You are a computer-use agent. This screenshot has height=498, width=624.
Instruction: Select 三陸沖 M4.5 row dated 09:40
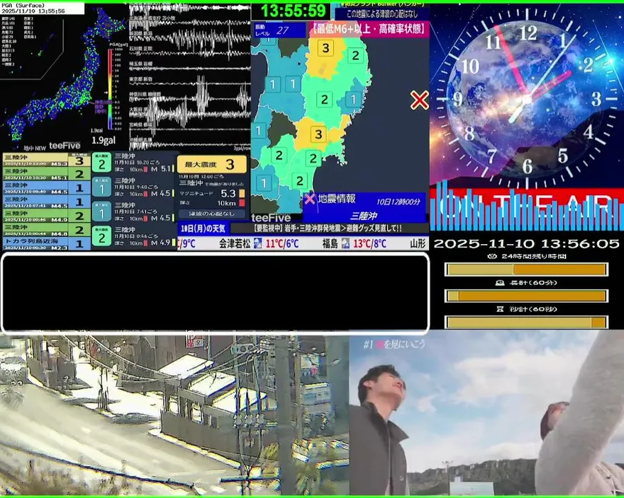pyautogui.click(x=46, y=188)
